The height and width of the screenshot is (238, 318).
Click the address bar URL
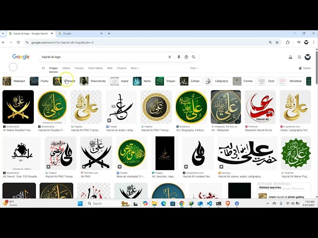(x=62, y=43)
